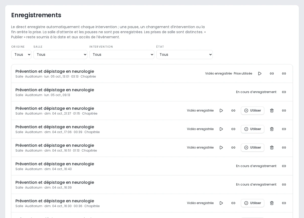Click link icon after trash in 16:51 row
Screen dimensions: 304x218
point(284,148)
